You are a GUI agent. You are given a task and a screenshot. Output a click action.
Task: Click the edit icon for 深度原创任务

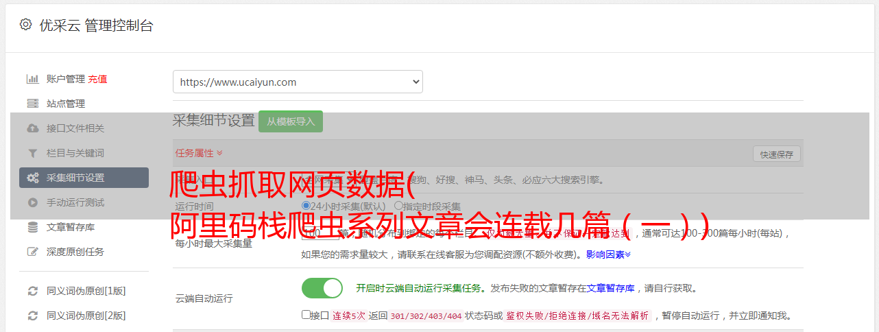[x=32, y=252]
